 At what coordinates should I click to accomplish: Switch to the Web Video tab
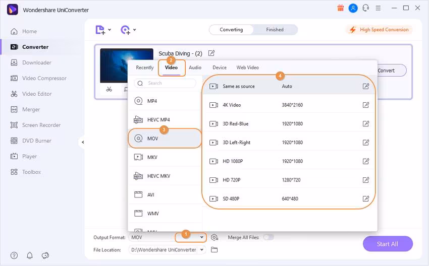pyautogui.click(x=248, y=68)
